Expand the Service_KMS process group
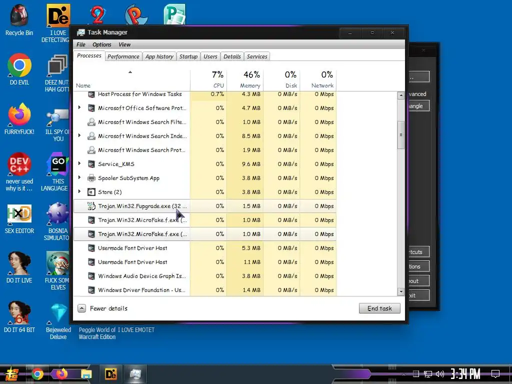 [x=79, y=163]
